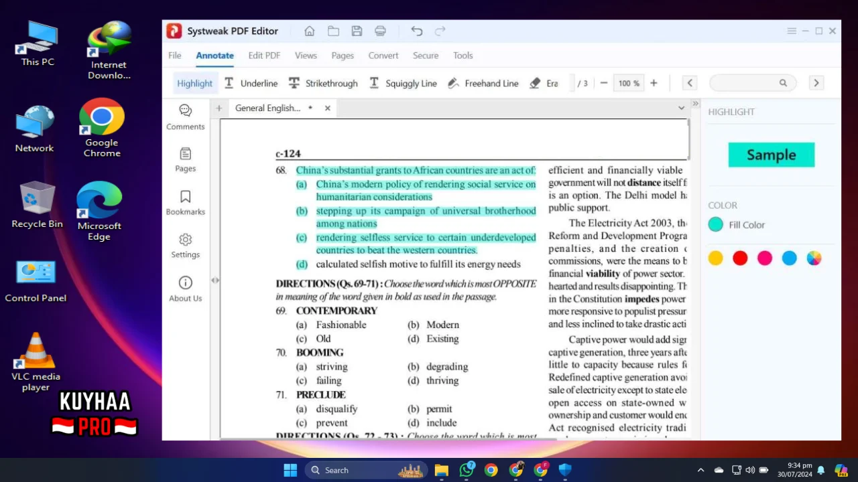The image size is (858, 482).
Task: Redo the last action
Action: tap(440, 31)
